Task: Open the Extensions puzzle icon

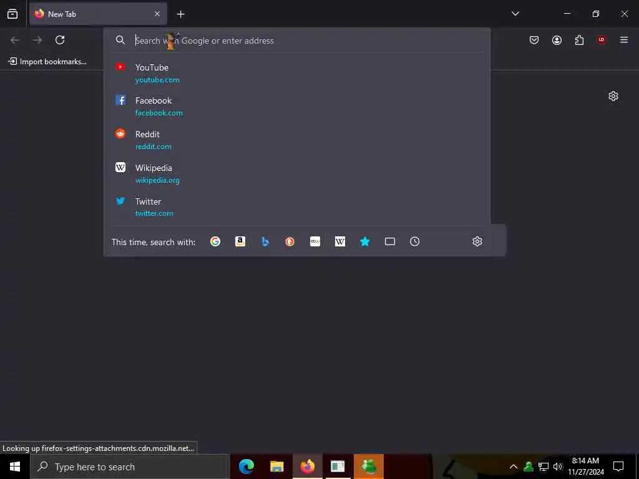Action: coord(579,40)
